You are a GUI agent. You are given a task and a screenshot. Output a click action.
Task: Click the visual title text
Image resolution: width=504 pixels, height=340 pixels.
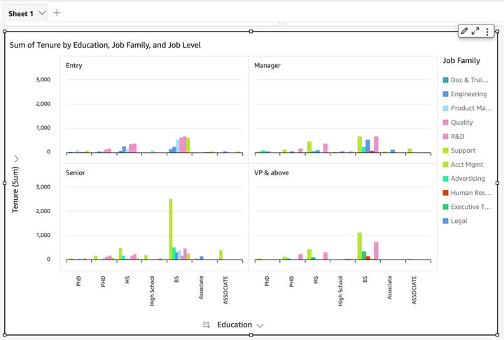tap(105, 45)
